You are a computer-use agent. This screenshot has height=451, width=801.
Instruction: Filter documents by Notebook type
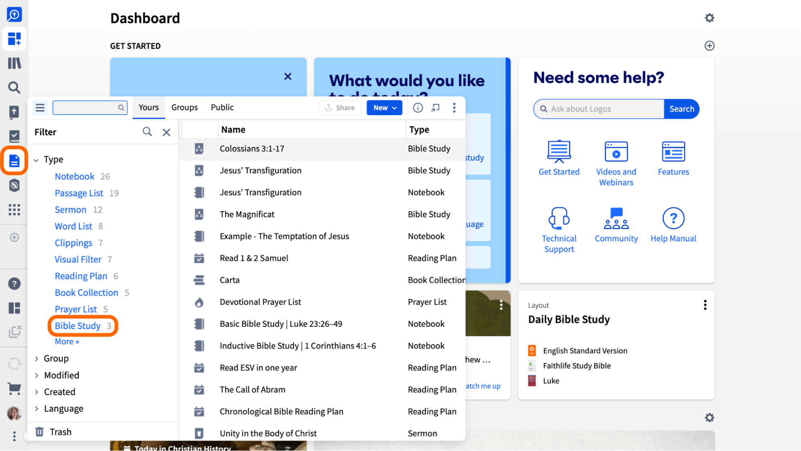tap(75, 176)
